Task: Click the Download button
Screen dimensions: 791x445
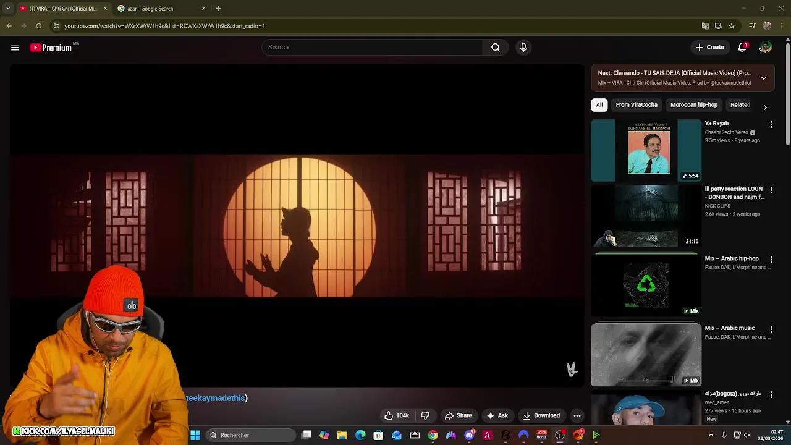Action: 541,416
